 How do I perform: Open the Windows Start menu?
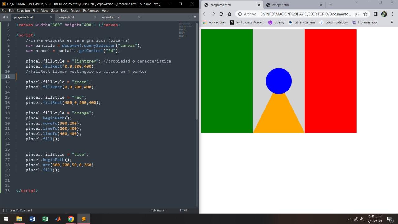[6, 219]
